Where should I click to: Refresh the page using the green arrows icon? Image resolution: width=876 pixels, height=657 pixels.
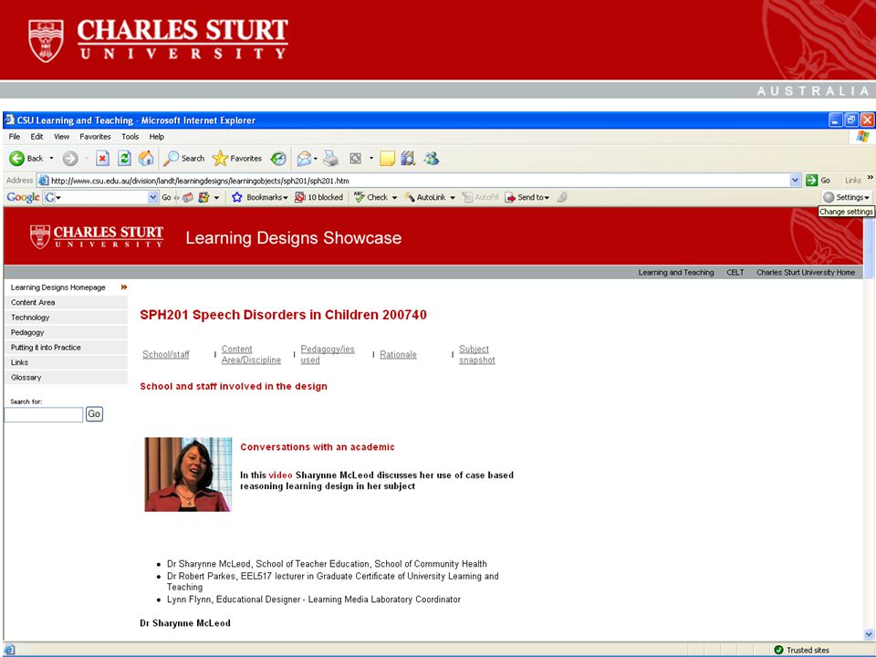point(124,159)
